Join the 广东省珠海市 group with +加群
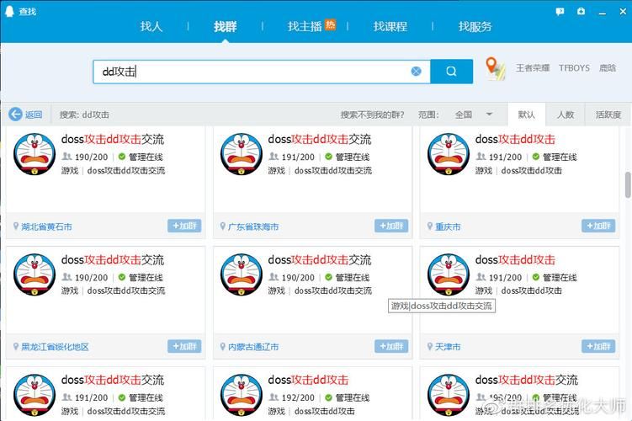The image size is (632, 421). point(391,226)
